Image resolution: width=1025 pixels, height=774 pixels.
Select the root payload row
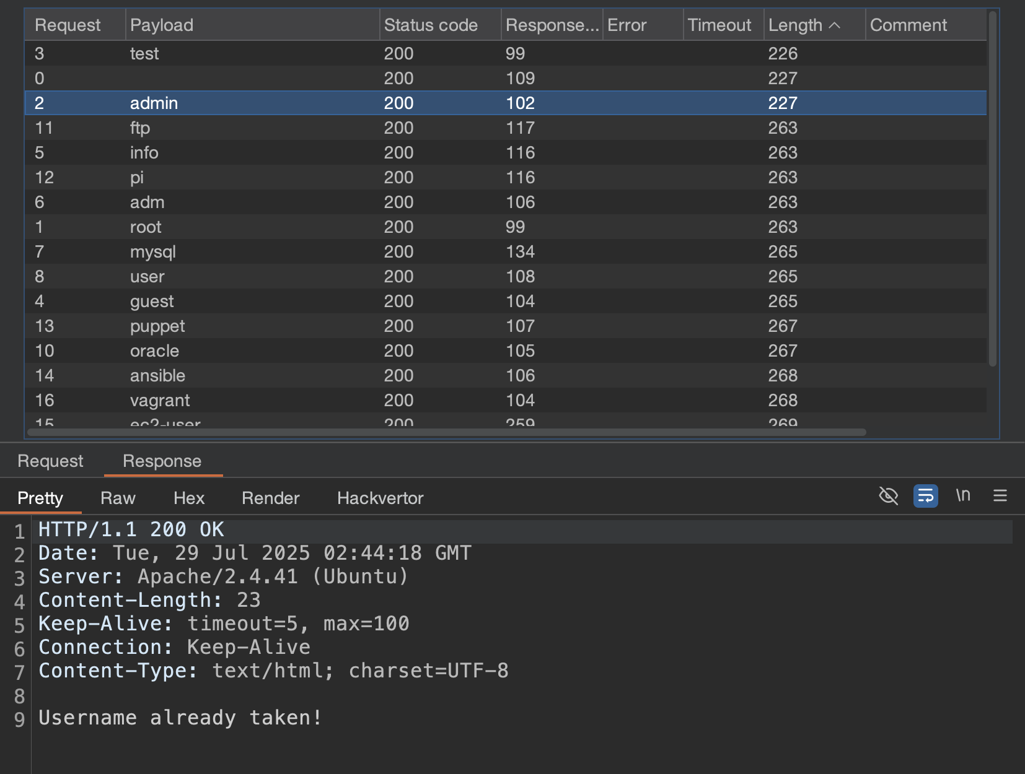[506, 227]
